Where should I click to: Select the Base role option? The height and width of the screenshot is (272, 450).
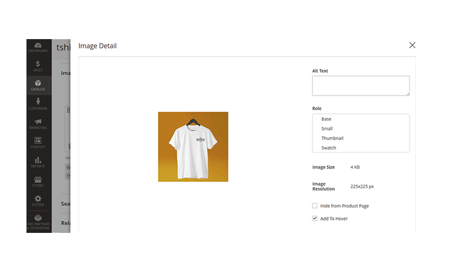(x=326, y=119)
